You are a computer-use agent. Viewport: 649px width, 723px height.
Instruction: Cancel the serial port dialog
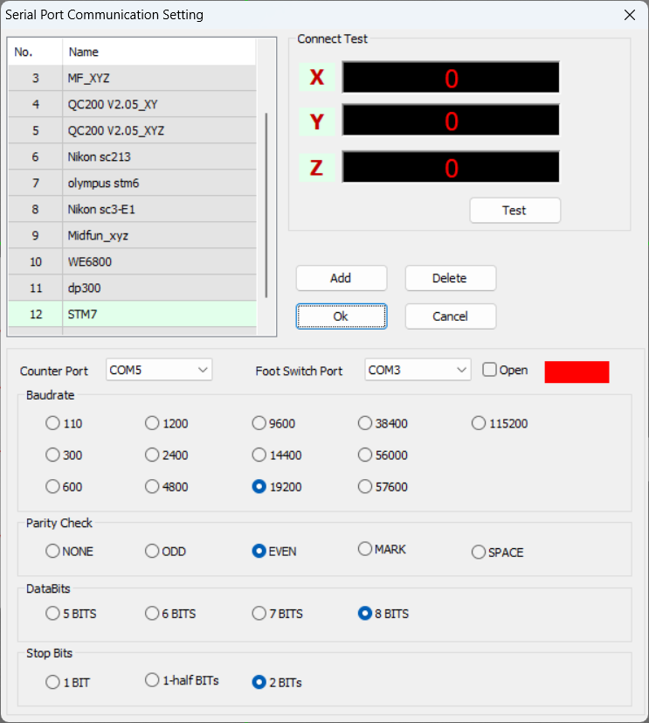click(450, 316)
